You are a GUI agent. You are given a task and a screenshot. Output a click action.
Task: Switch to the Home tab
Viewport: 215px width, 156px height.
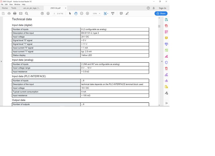5,8
